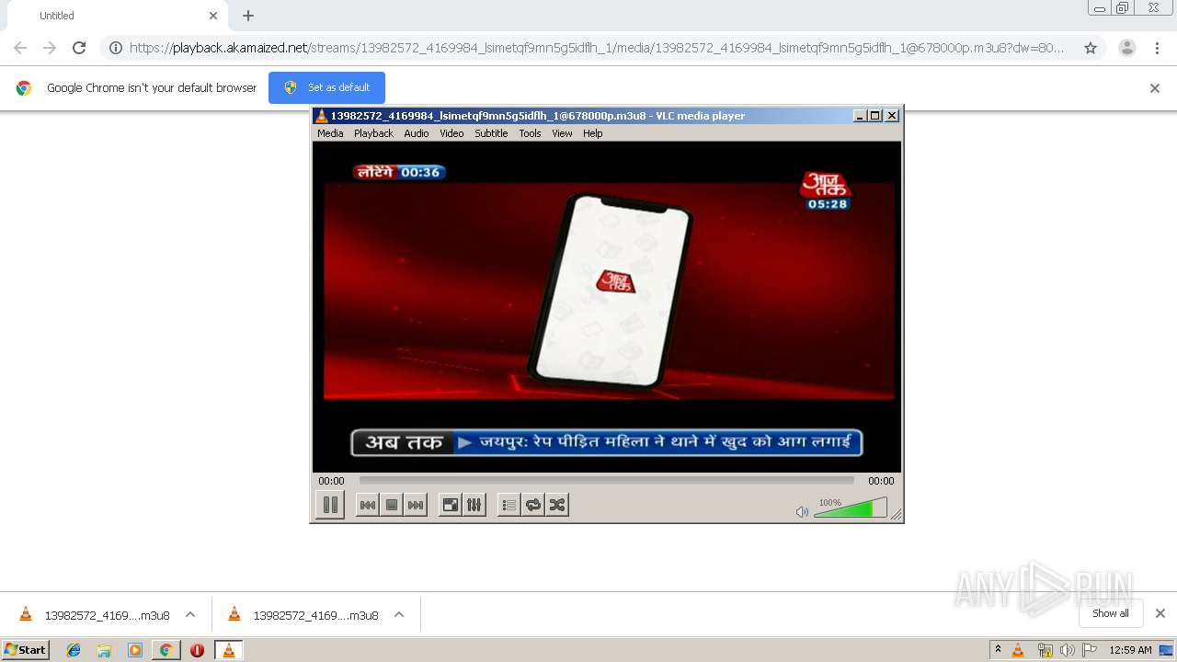1177x662 pixels.
Task: Click the taskbar clock 12:59 AM
Action: pyautogui.click(x=1130, y=650)
